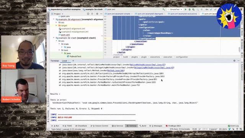Open NativeMethodAccessorImpl.java:62 stack trace link

click(147, 65)
